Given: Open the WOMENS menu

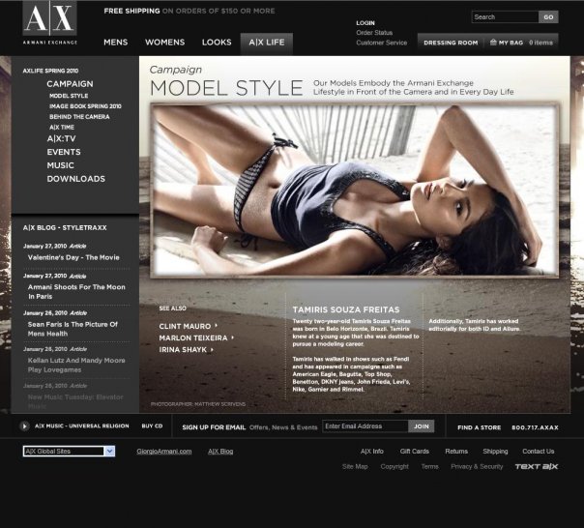Looking at the screenshot, I should (x=165, y=43).
